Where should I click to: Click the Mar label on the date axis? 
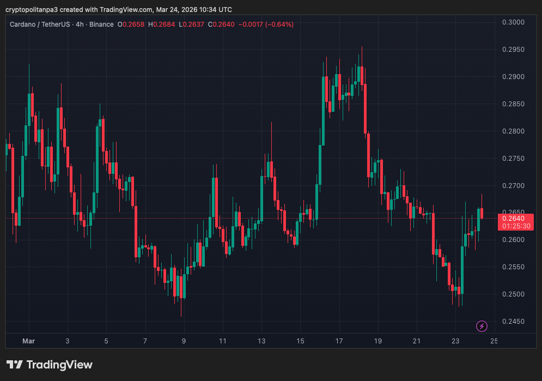tap(28, 341)
